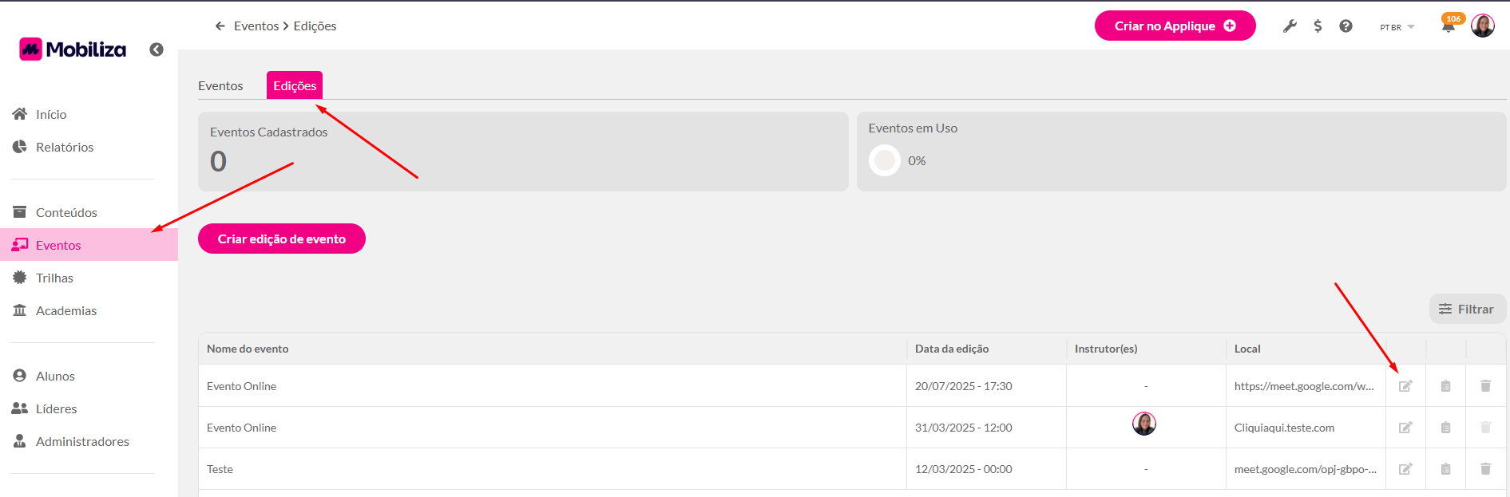The width and height of the screenshot is (1510, 497).
Task: Collapse the sidebar with the arrow icon
Action: 157,49
